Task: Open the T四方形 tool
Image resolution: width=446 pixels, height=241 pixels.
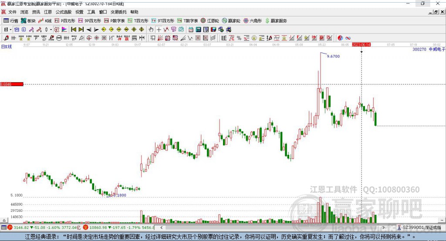Action: [138, 21]
